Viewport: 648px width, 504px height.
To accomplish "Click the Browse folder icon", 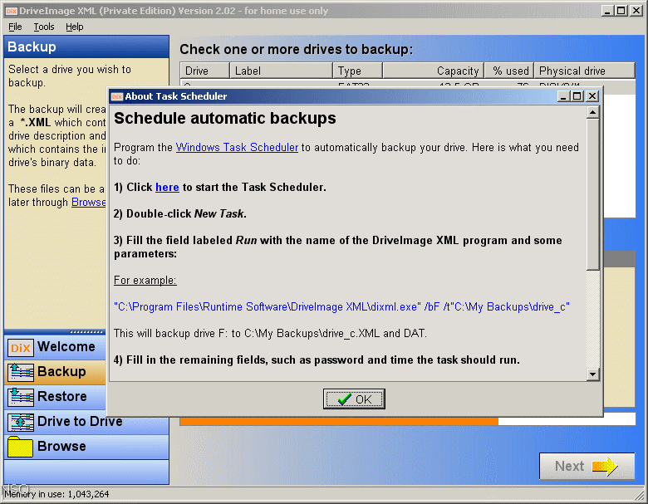I will click(20, 447).
